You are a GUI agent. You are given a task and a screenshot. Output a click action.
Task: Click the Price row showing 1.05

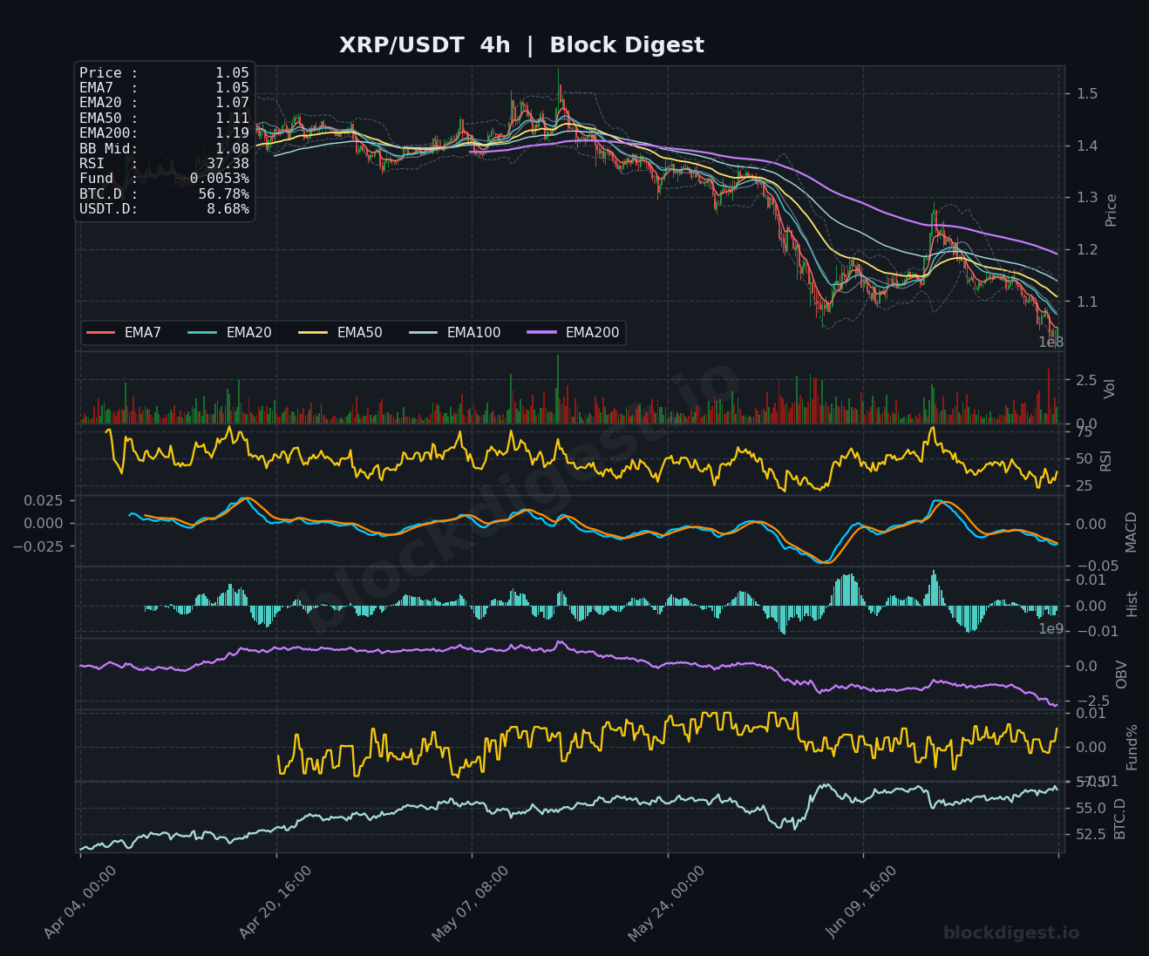pyautogui.click(x=164, y=73)
